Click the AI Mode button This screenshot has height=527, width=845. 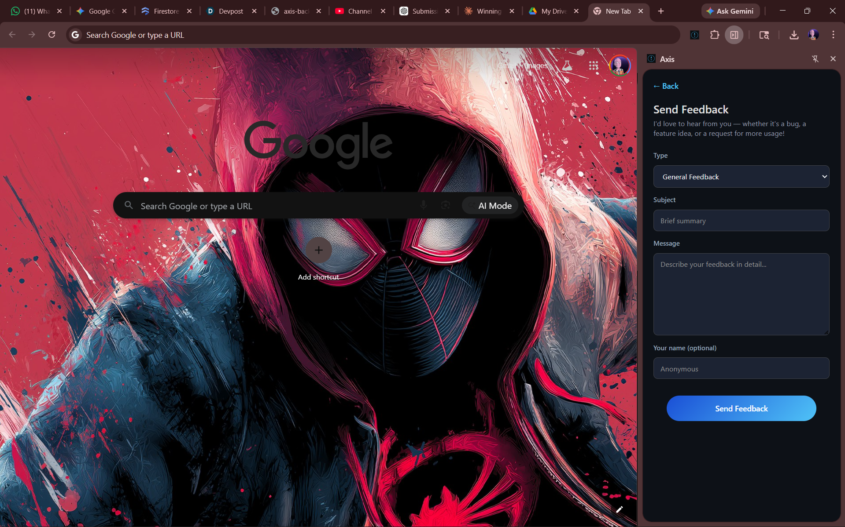[490, 205]
